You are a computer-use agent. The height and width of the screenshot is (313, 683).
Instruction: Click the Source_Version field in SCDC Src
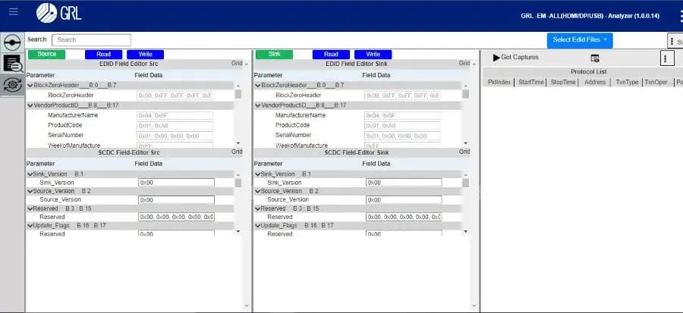[x=175, y=199]
